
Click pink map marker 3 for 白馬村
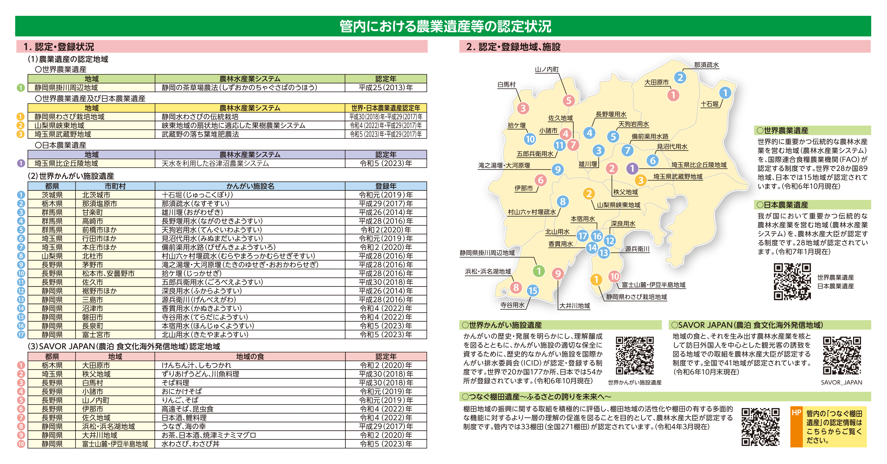click(523, 108)
